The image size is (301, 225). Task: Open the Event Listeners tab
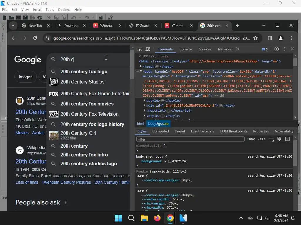202,131
